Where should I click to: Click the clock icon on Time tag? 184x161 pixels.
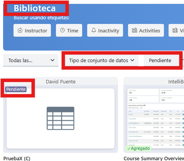62,30
